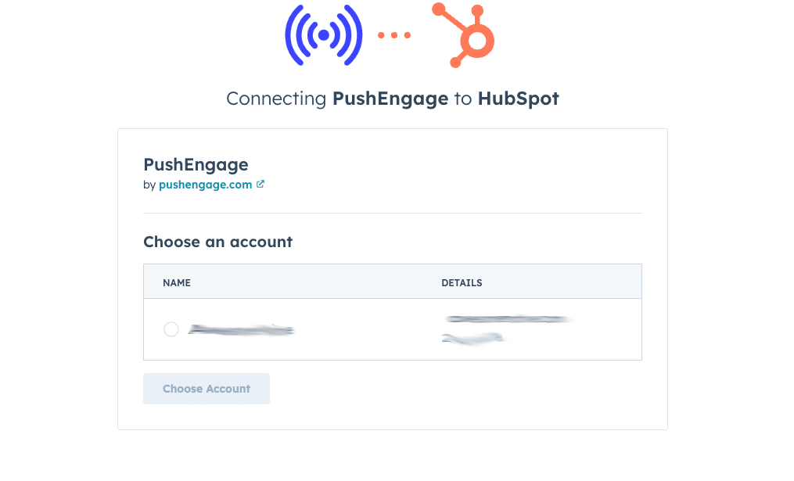Screen dimensions: 794x481
Task: Click the PushEngage app title in card
Action: (x=196, y=164)
